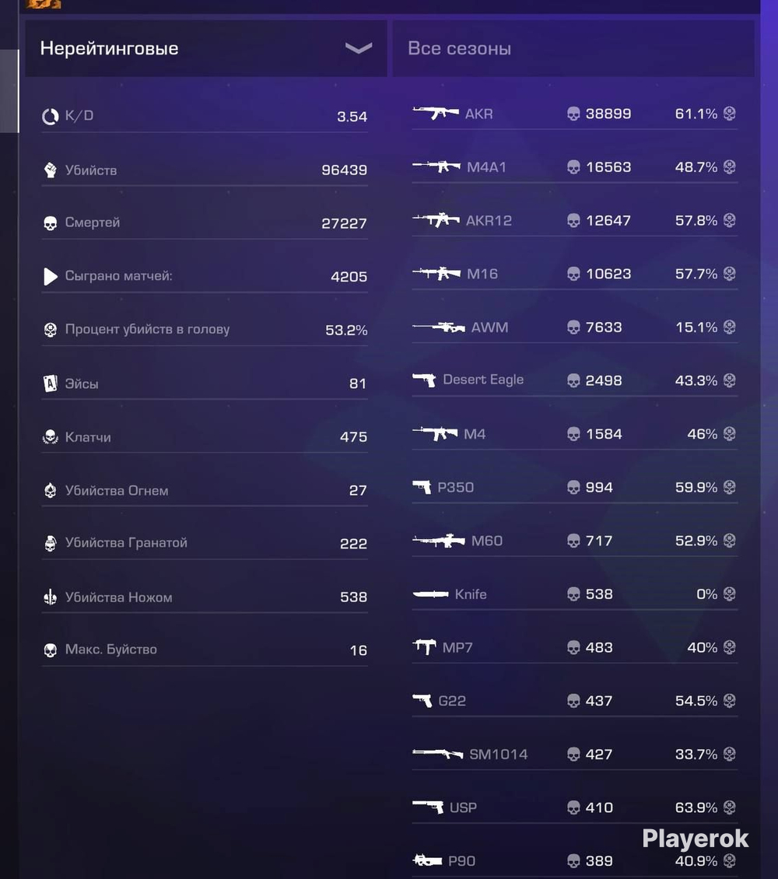778x879 pixels.
Task: Click the AWM sniper rifle icon
Action: tap(438, 327)
